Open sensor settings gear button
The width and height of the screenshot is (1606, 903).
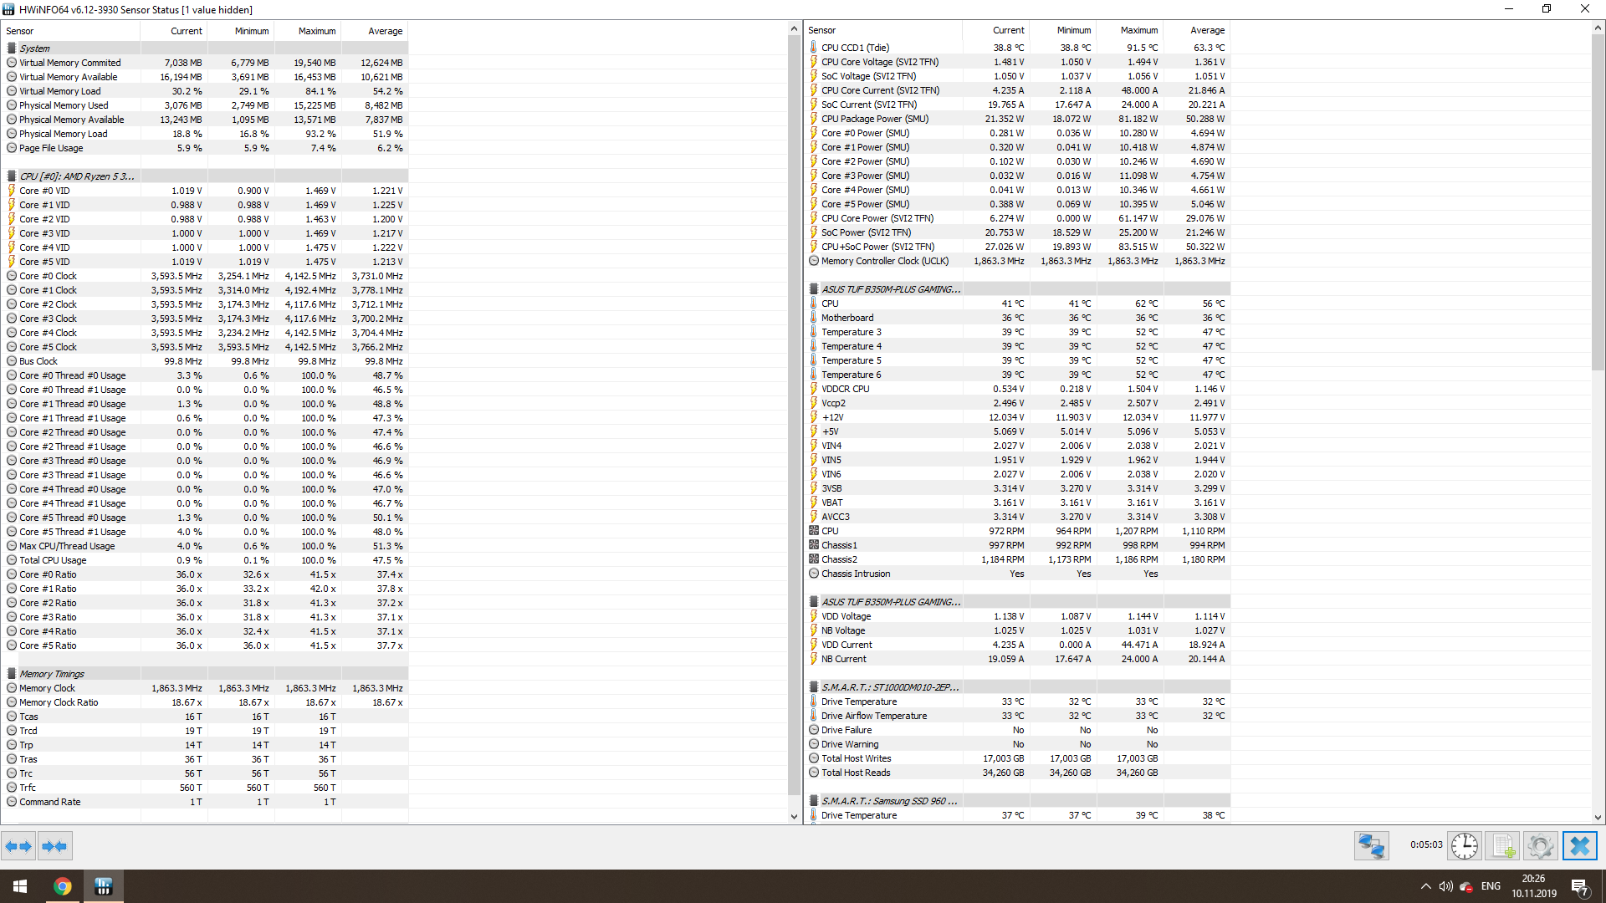(x=1540, y=846)
